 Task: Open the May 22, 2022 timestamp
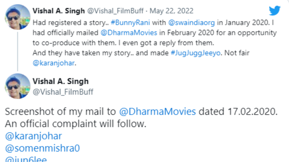171,11
